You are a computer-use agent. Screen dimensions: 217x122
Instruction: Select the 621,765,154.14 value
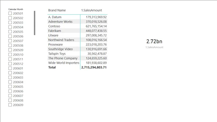(96, 26)
